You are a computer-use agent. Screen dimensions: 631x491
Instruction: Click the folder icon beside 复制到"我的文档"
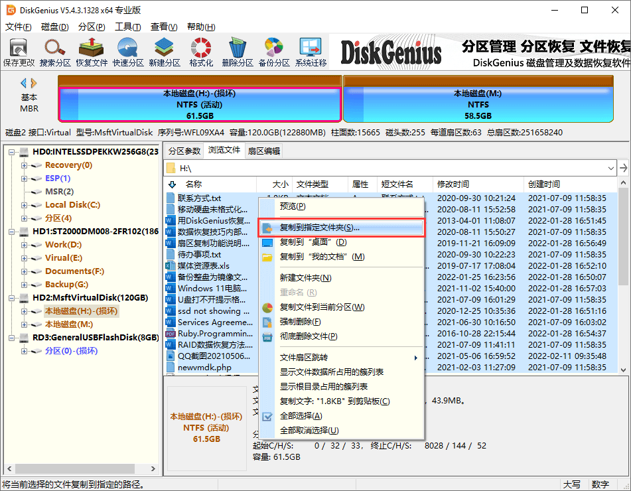pyautogui.click(x=267, y=257)
